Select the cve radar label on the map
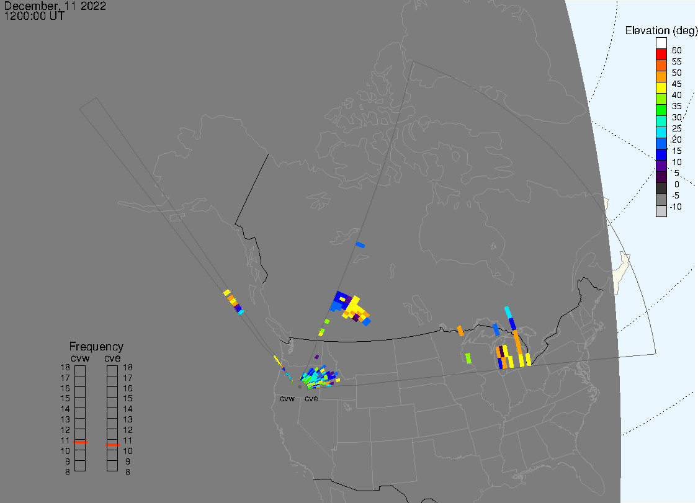 (x=311, y=399)
